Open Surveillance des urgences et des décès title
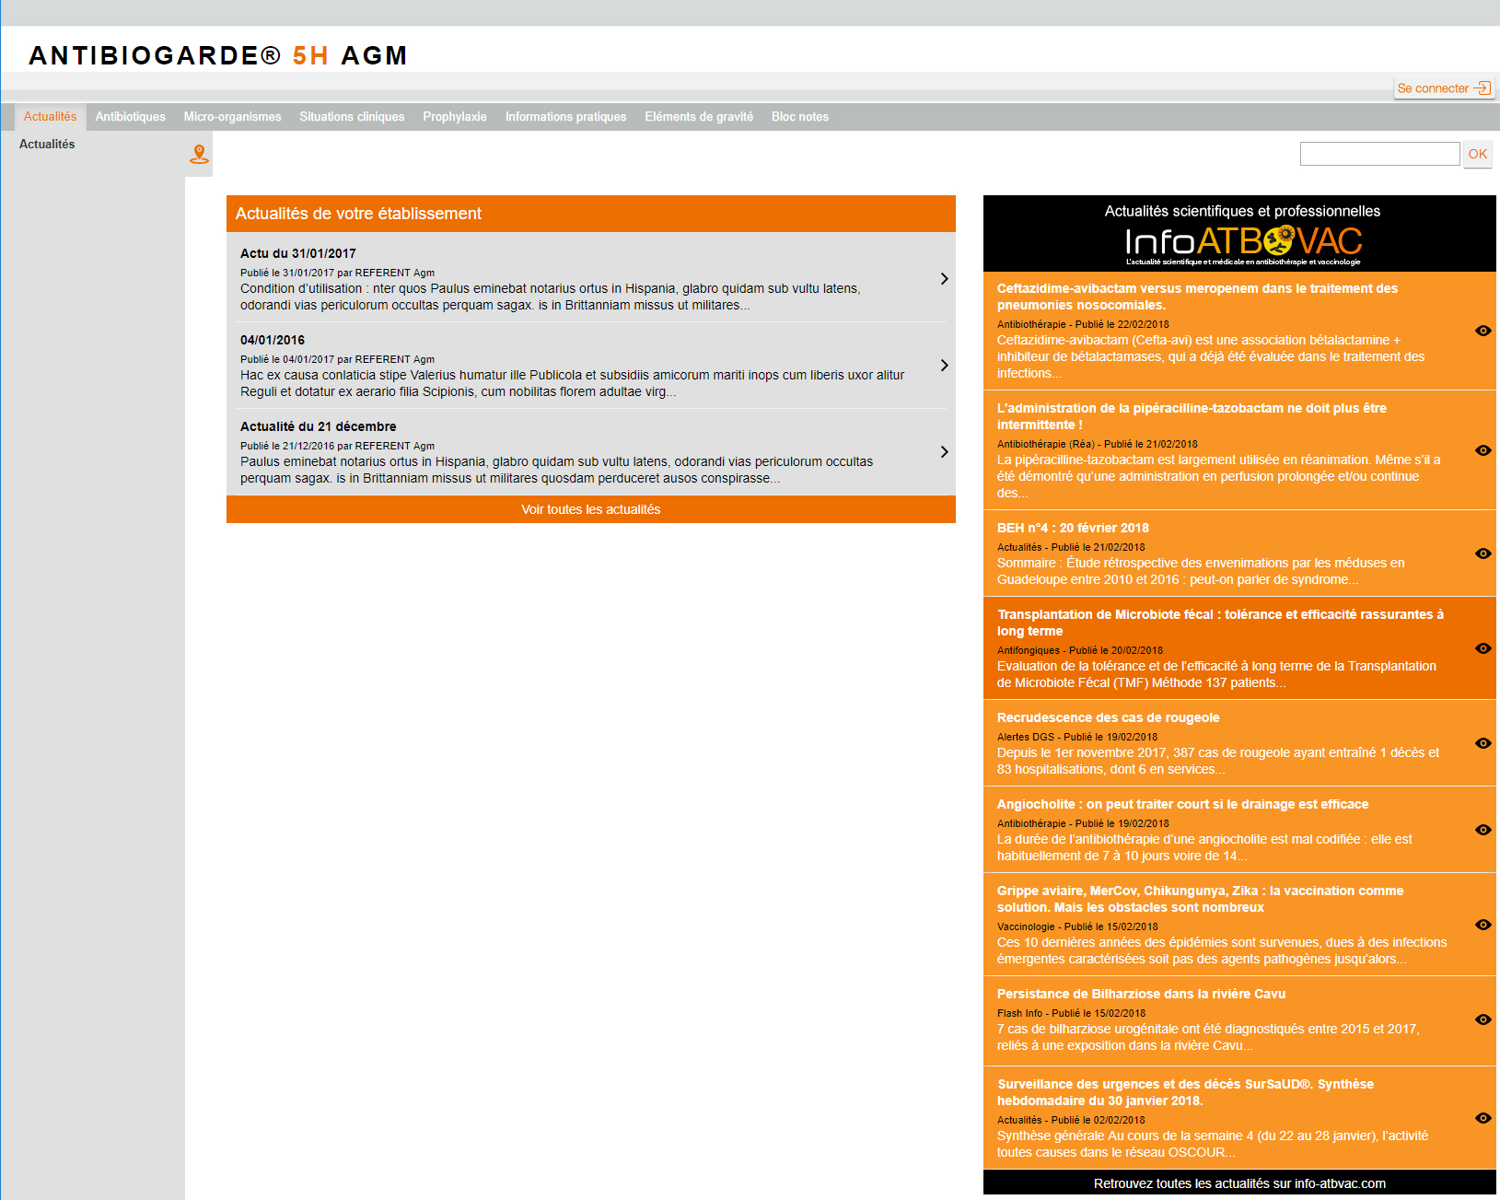 click(x=1185, y=1092)
